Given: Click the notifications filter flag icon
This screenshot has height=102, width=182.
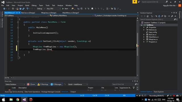Looking at the screenshot, I should click(135, 2).
